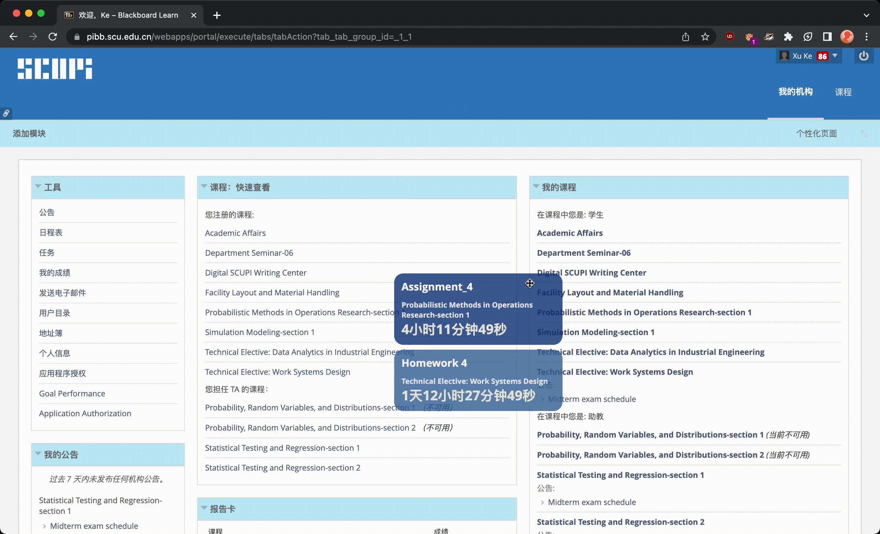Click the Xu Ke profile avatar

[784, 56]
